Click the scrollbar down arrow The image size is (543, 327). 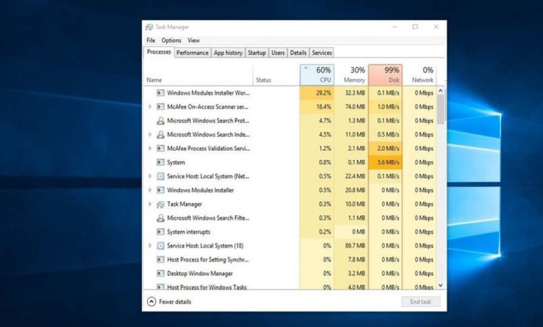tap(441, 285)
